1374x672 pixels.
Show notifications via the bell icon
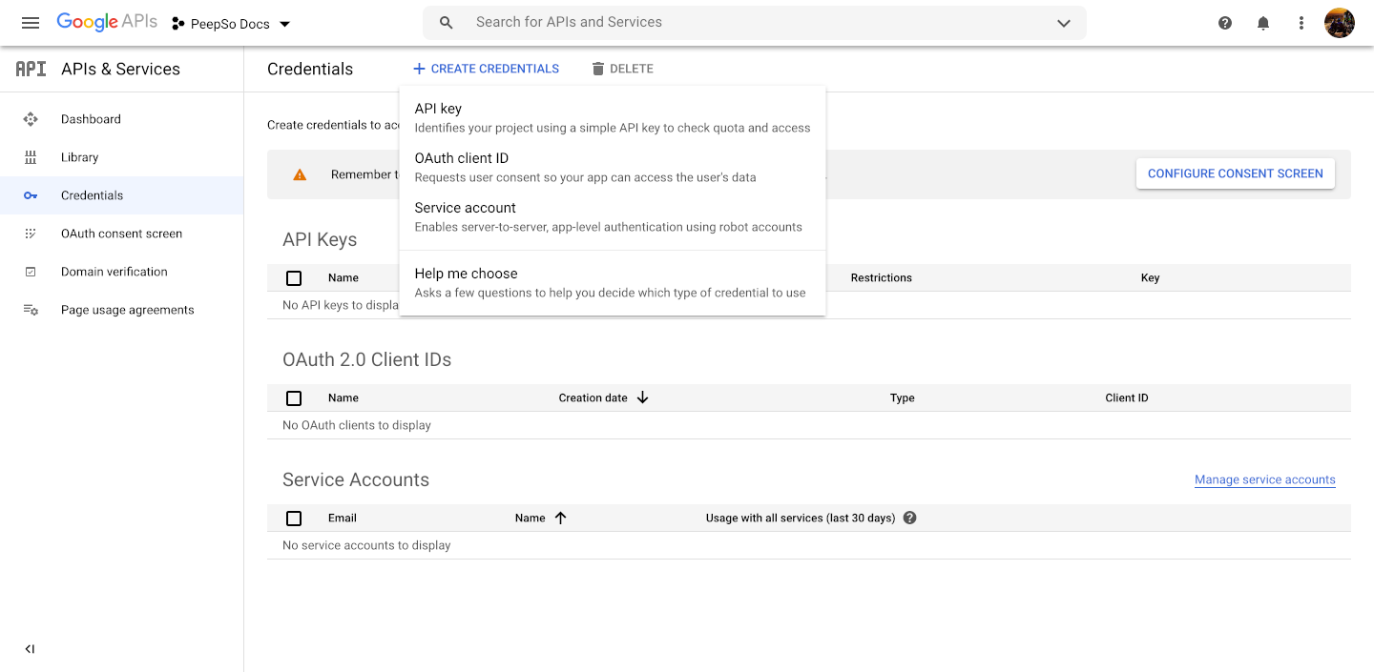(x=1263, y=23)
